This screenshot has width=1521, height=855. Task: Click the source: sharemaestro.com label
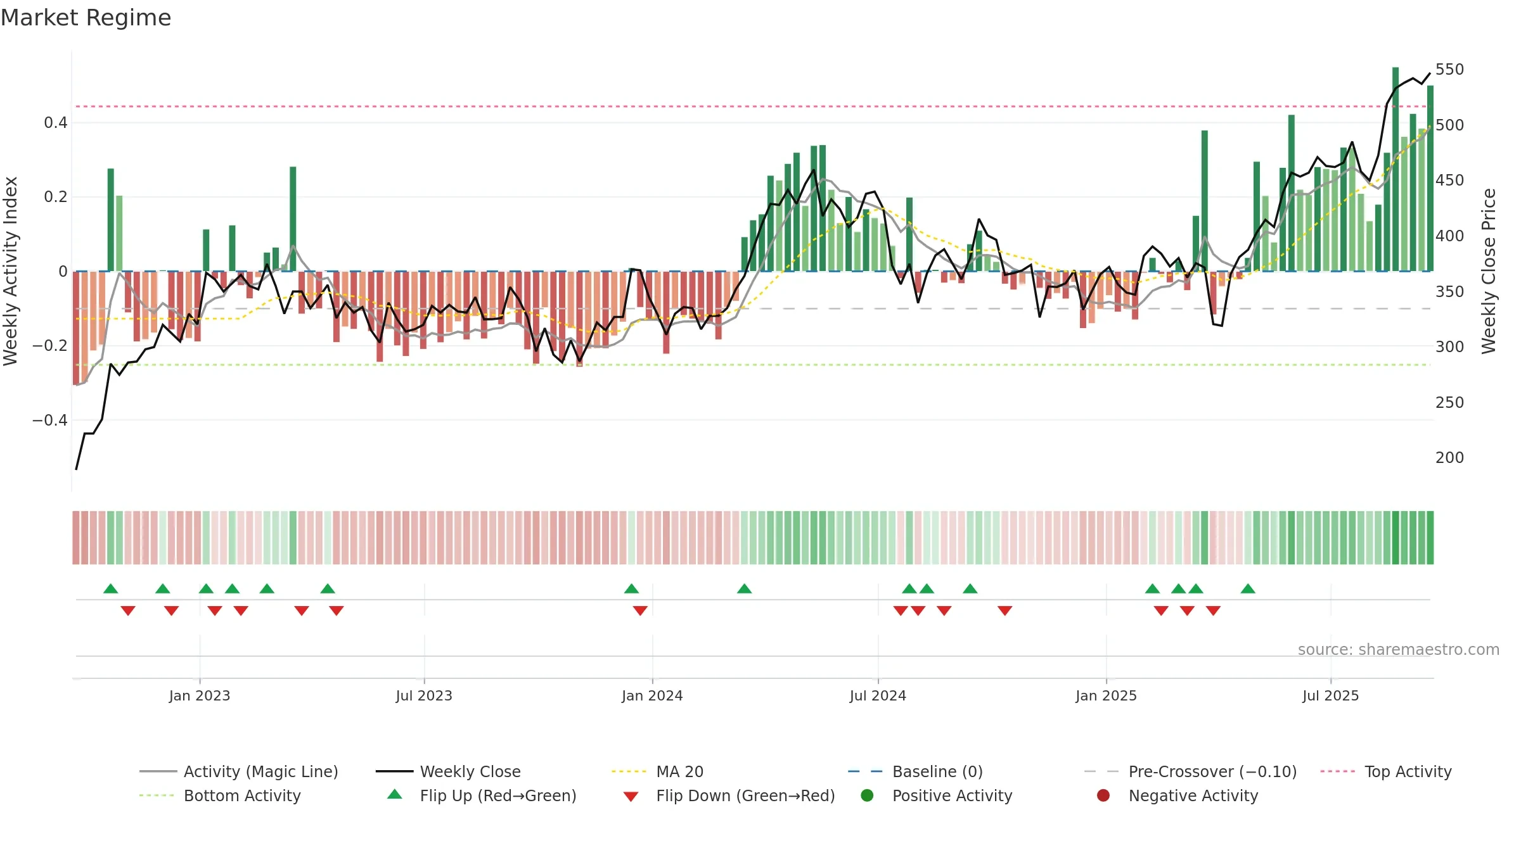click(1399, 649)
